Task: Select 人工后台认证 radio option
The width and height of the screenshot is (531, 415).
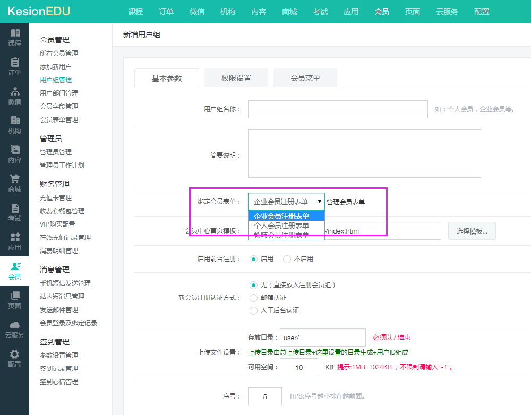Action: click(x=253, y=310)
